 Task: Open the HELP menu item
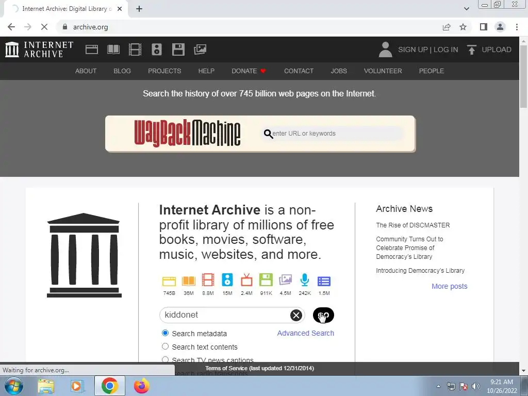coord(206,71)
